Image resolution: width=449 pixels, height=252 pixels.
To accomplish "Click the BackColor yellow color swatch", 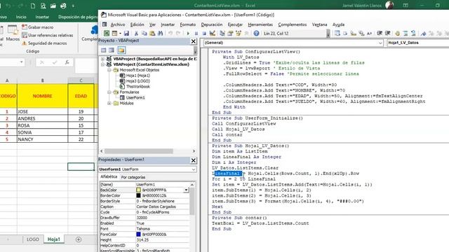I will (139, 190).
